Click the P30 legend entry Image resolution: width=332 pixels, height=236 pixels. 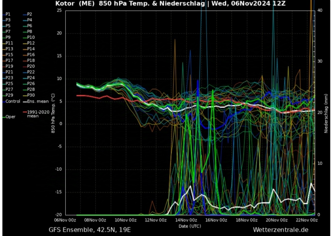pyautogui.click(x=31, y=95)
